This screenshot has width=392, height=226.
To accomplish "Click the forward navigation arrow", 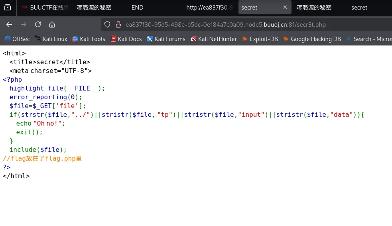I will 24,24.
